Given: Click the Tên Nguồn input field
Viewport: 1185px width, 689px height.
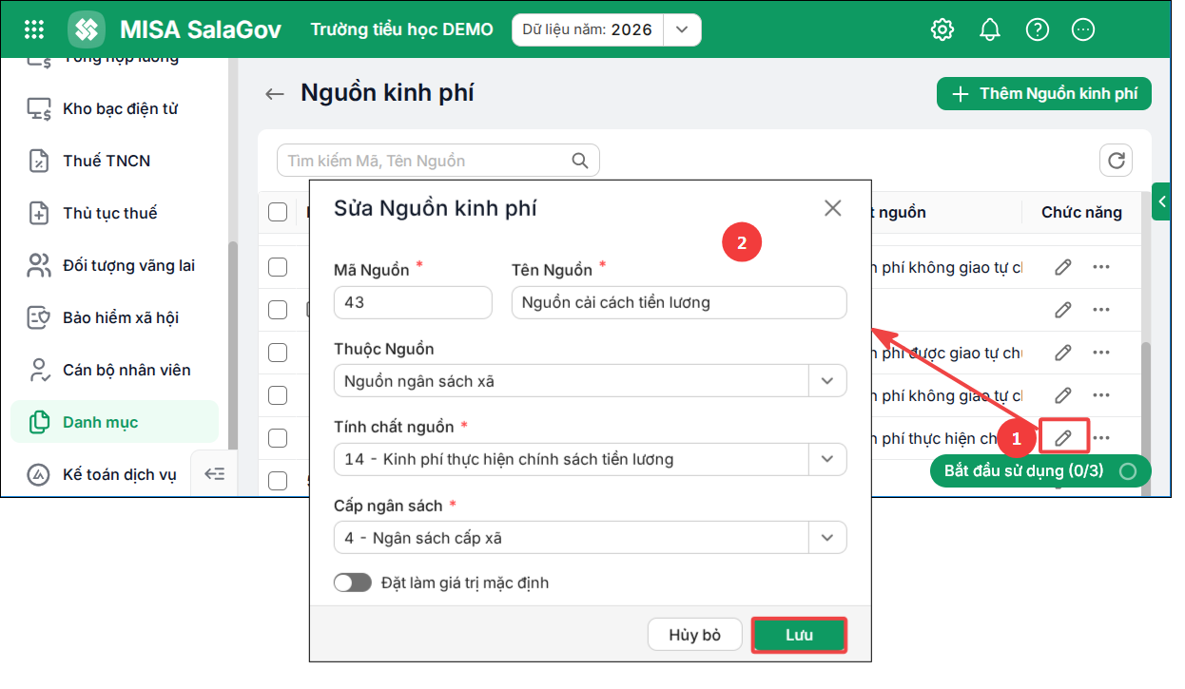Looking at the screenshot, I should (x=679, y=302).
